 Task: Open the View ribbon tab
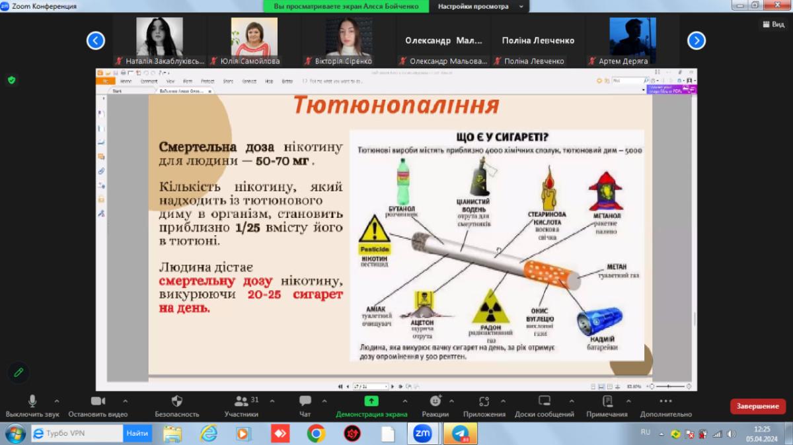(170, 81)
